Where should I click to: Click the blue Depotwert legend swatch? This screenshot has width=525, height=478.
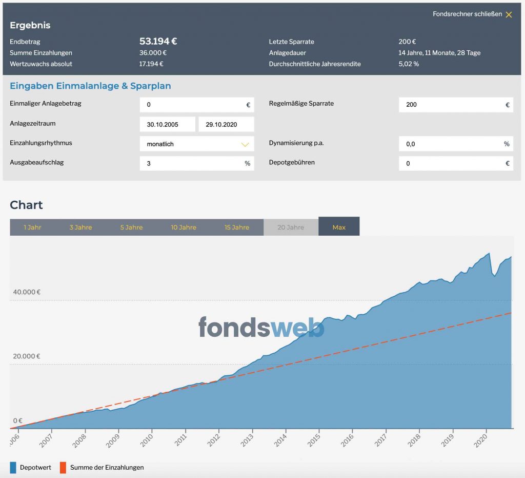(13, 468)
